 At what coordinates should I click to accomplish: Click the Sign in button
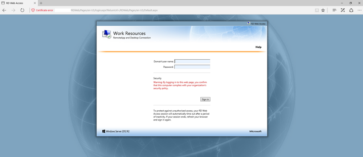(205, 99)
